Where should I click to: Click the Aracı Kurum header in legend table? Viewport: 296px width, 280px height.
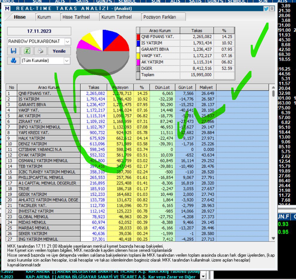[160, 30]
